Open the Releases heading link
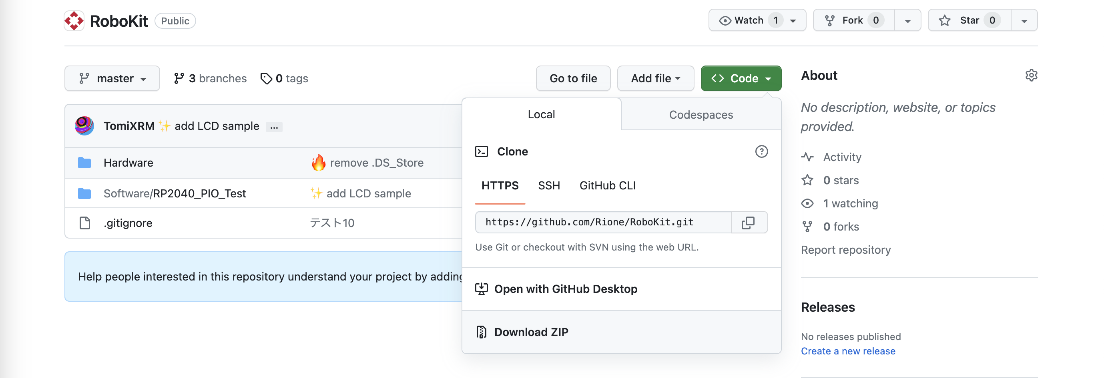The height and width of the screenshot is (378, 1104). (827, 307)
